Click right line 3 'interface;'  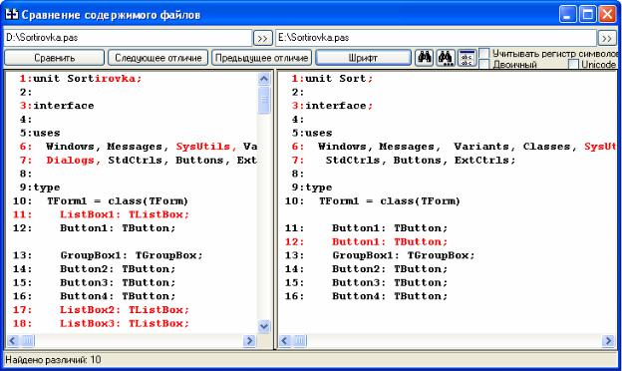339,106
